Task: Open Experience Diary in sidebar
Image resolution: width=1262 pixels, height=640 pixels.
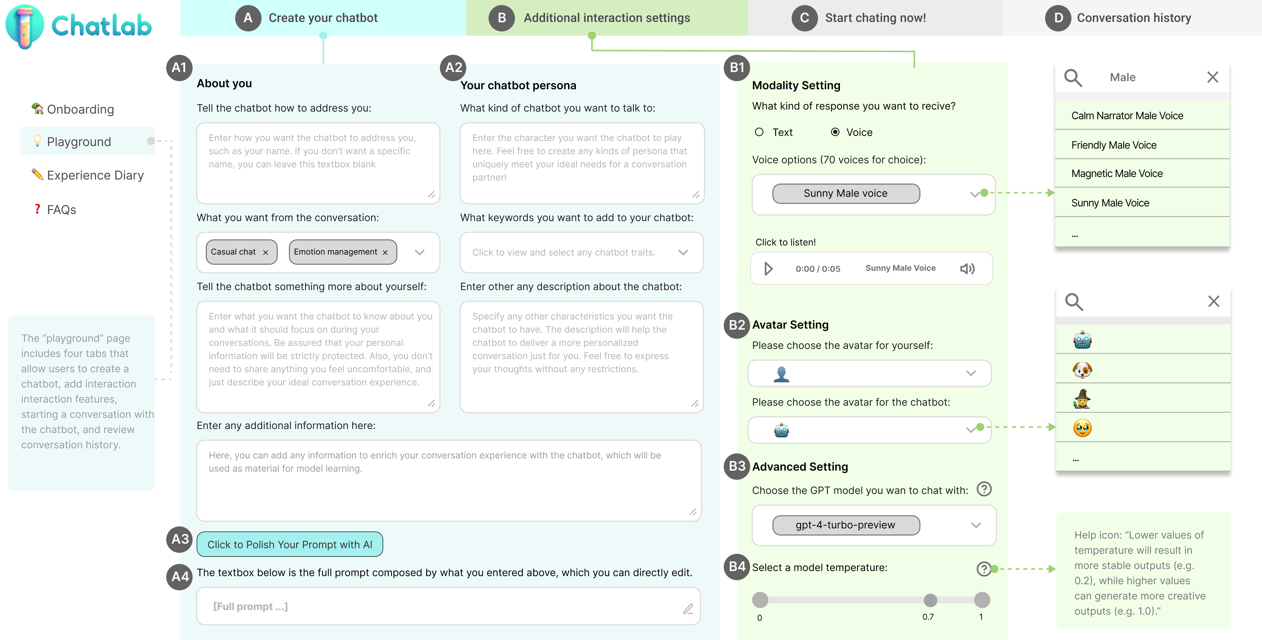Action: pos(95,175)
